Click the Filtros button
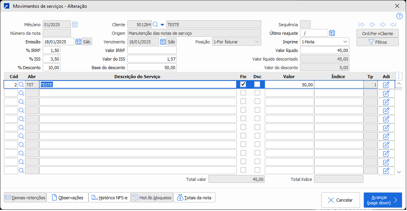The width and height of the screenshot is (407, 211). click(377, 42)
